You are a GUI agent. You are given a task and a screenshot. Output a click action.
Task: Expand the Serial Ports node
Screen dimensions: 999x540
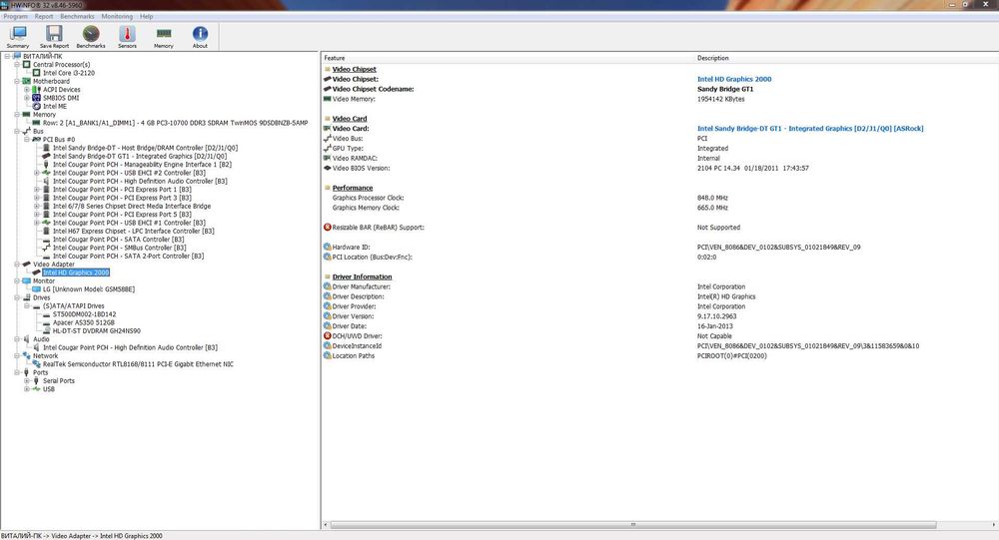pos(27,381)
